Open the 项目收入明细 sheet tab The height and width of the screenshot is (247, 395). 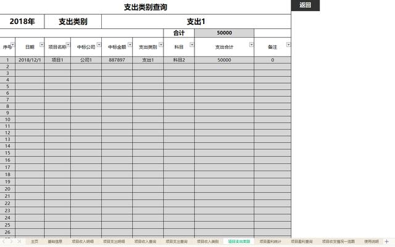(x=83, y=241)
